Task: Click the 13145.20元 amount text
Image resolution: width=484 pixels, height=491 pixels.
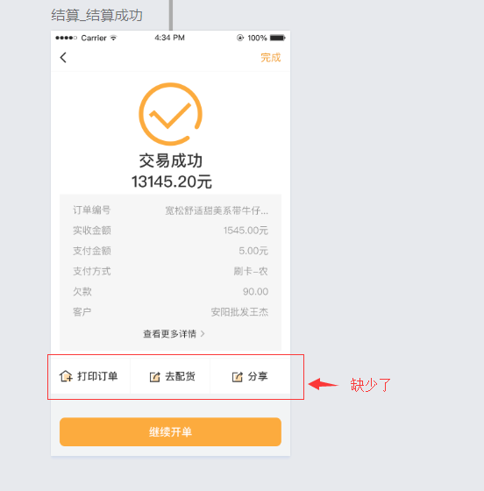Action: 172,181
